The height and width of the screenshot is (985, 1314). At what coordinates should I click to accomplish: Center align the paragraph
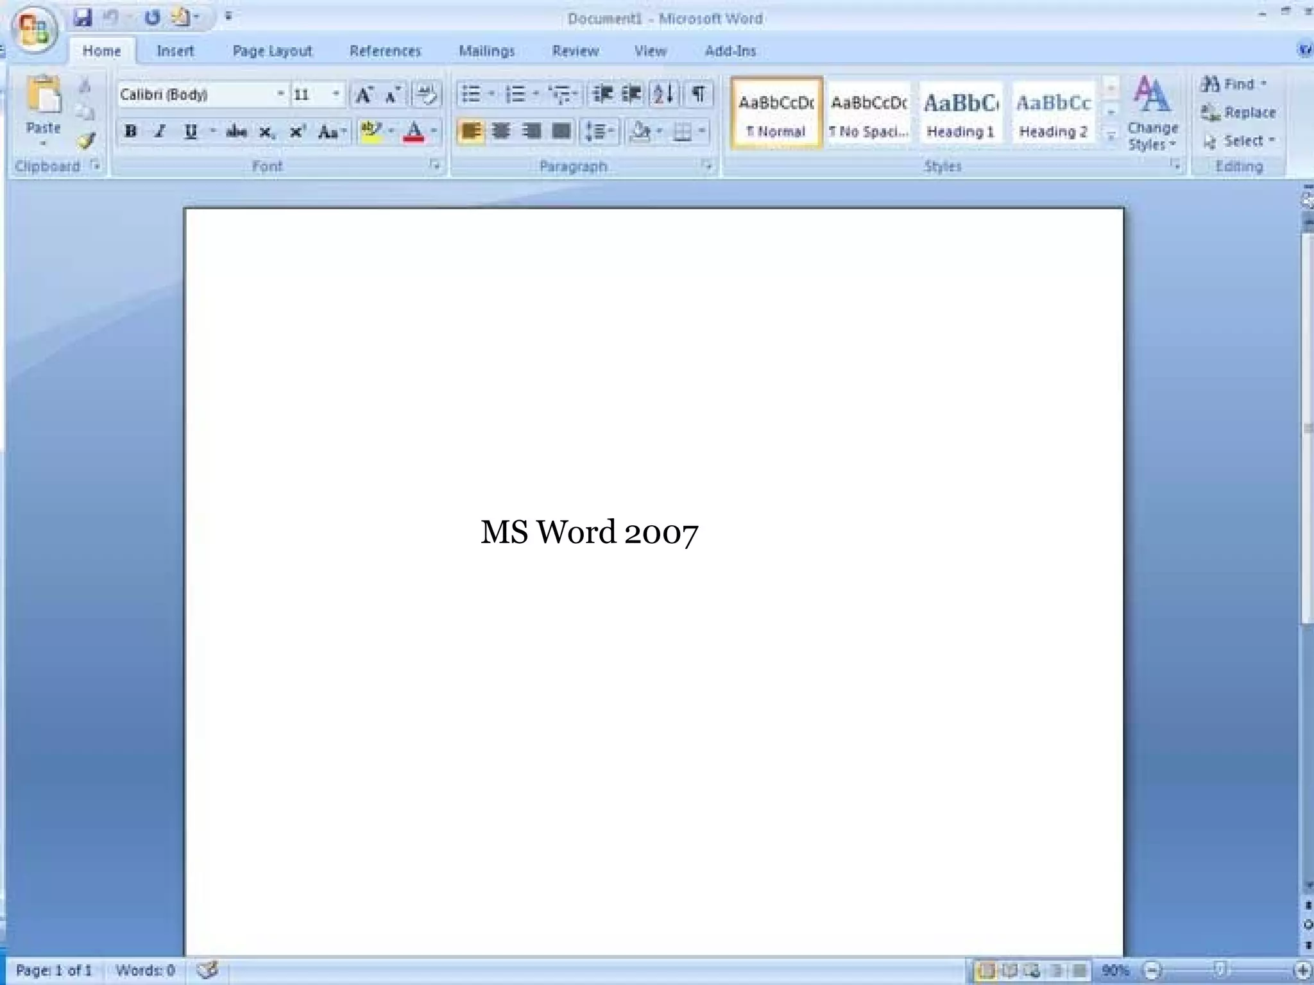500,131
